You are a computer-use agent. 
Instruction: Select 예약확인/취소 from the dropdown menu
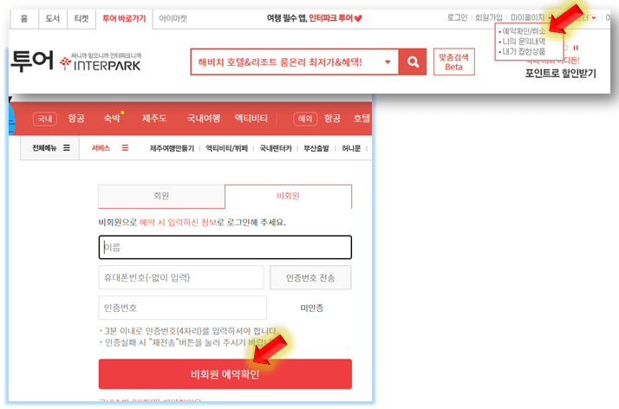coord(523,31)
